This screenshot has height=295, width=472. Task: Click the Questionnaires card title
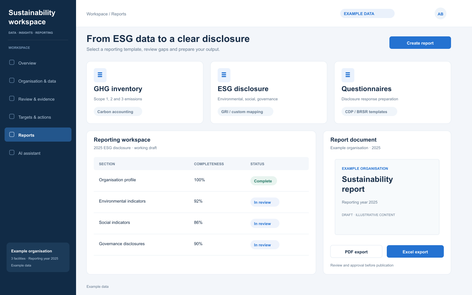pyautogui.click(x=366, y=89)
